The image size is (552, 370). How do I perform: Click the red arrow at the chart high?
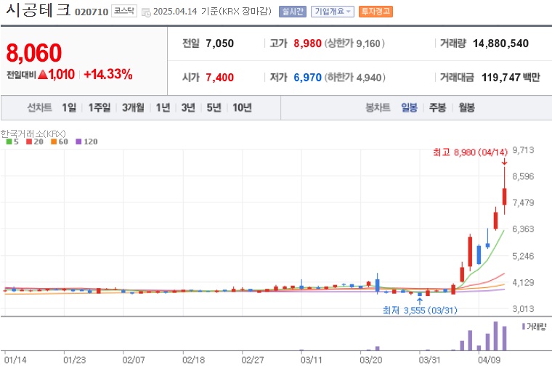(505, 162)
